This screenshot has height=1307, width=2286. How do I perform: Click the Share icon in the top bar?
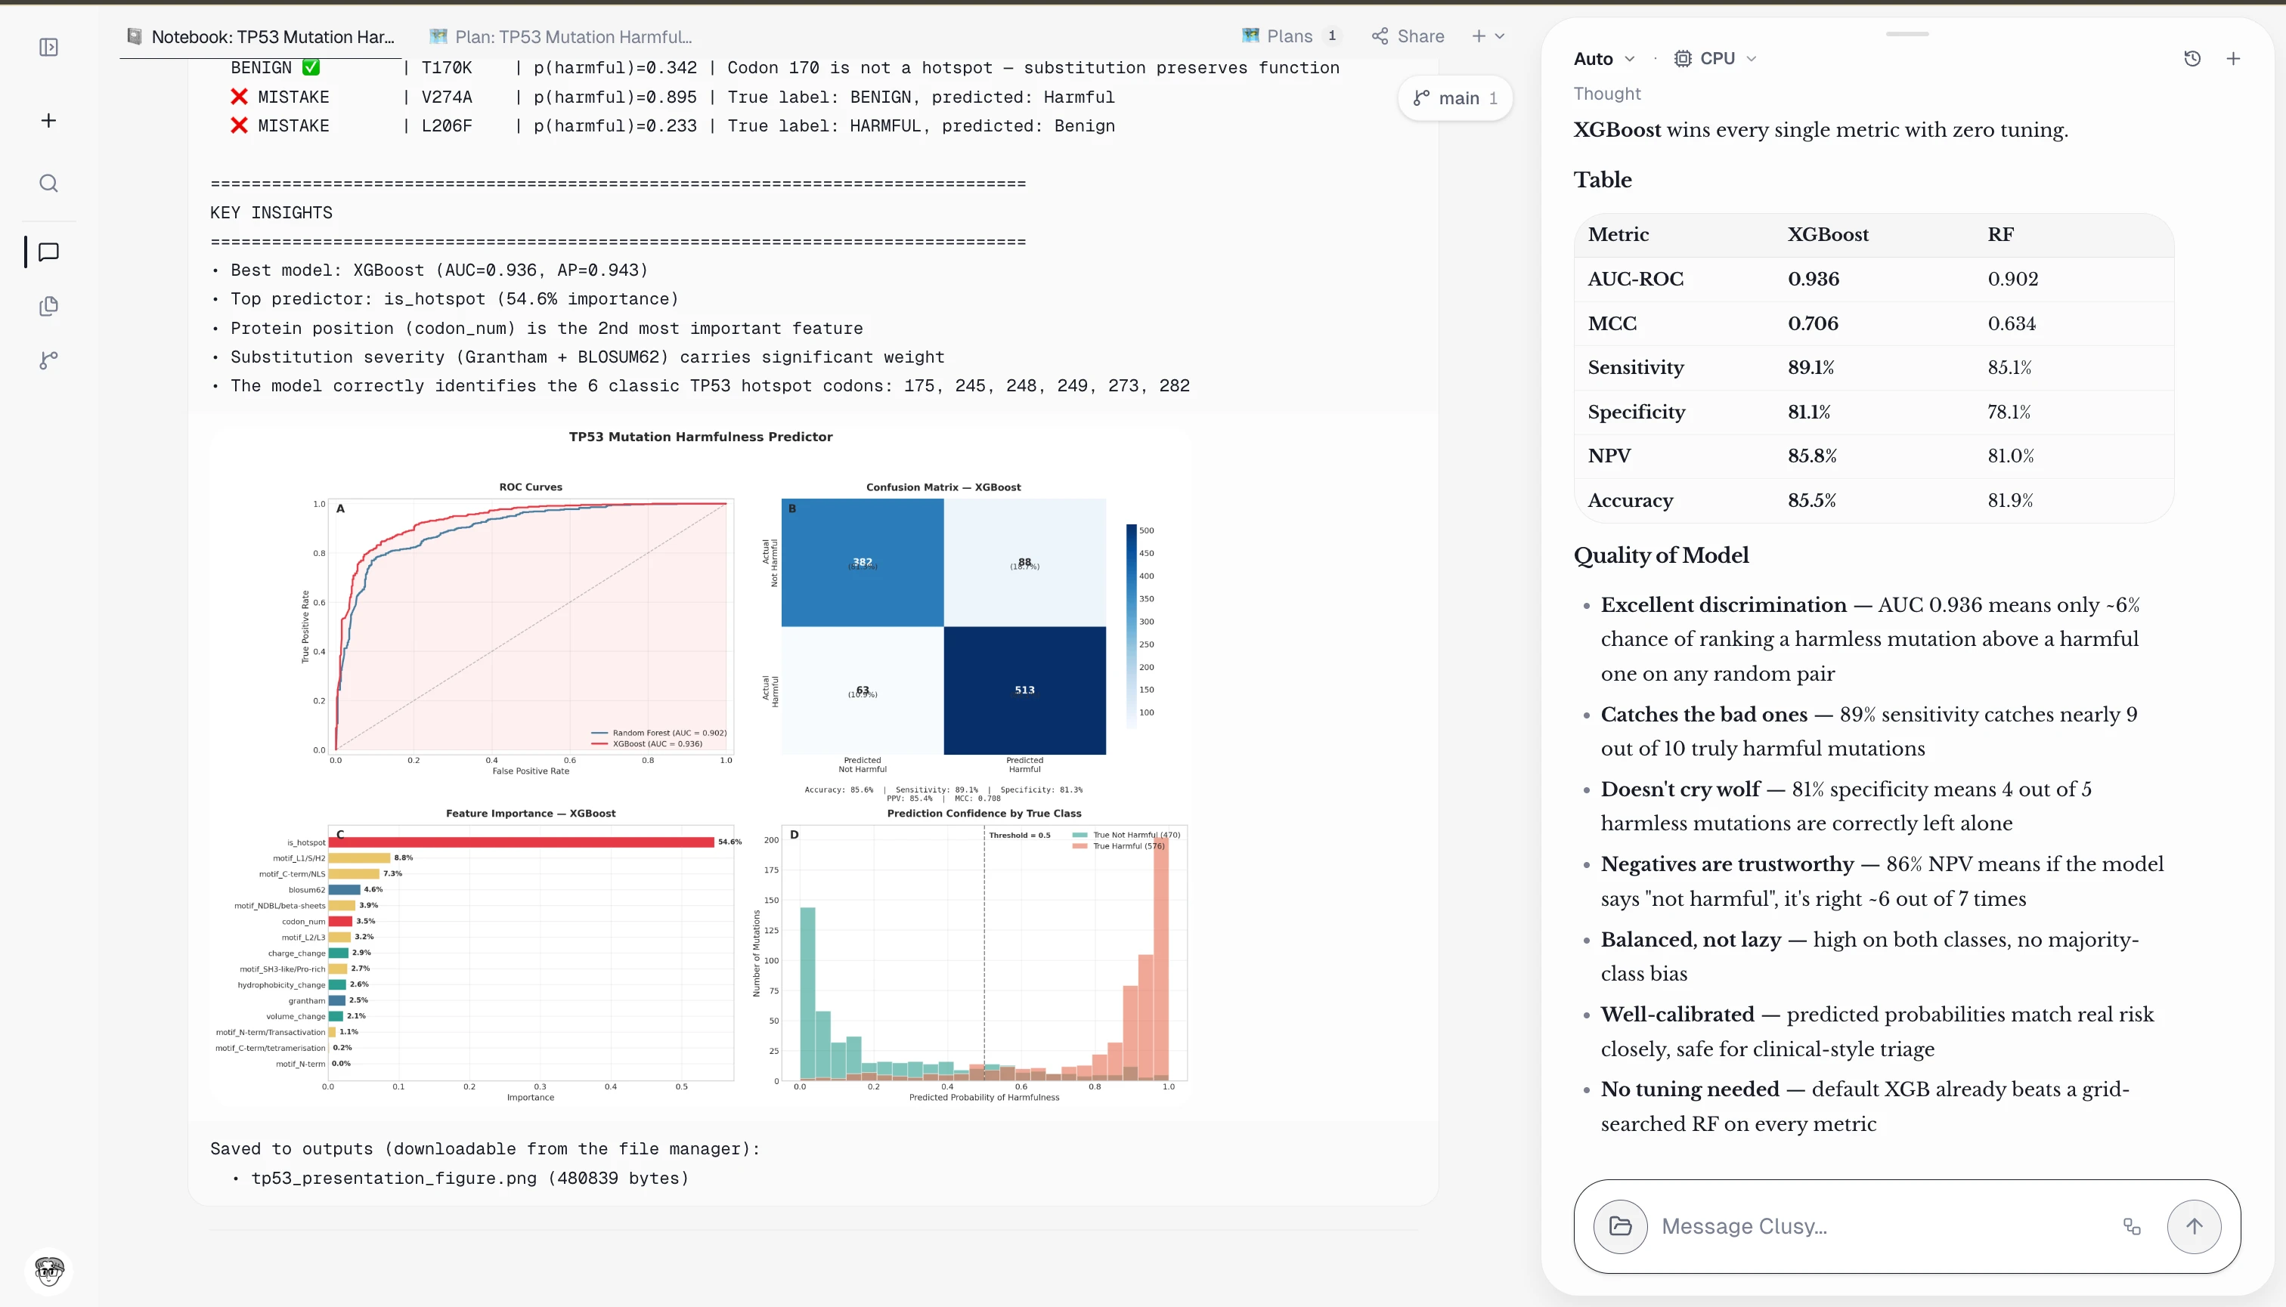point(1380,36)
